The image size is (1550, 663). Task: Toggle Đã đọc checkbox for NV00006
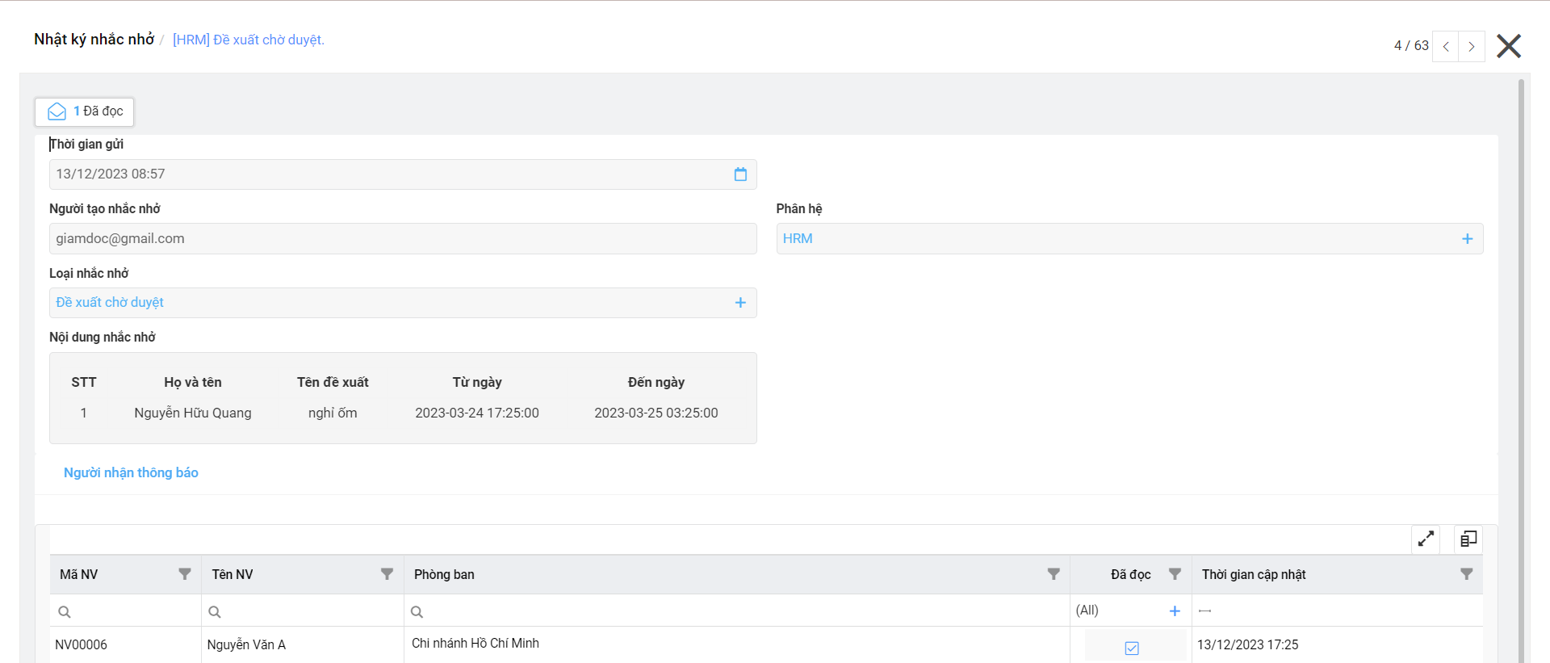tap(1132, 648)
